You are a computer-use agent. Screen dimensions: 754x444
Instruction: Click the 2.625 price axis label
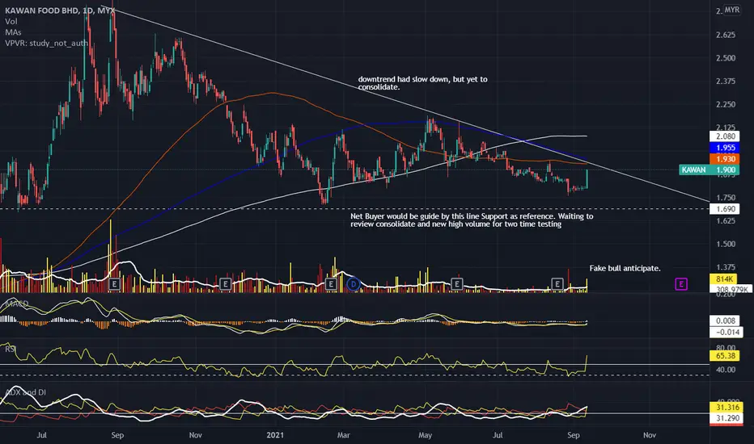click(x=726, y=35)
